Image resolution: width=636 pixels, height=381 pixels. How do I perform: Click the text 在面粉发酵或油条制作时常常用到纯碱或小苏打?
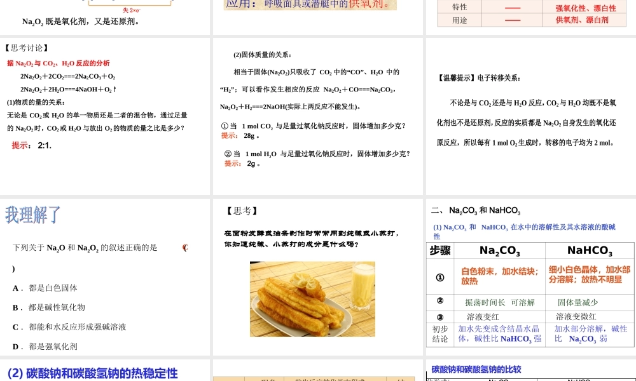(312, 234)
